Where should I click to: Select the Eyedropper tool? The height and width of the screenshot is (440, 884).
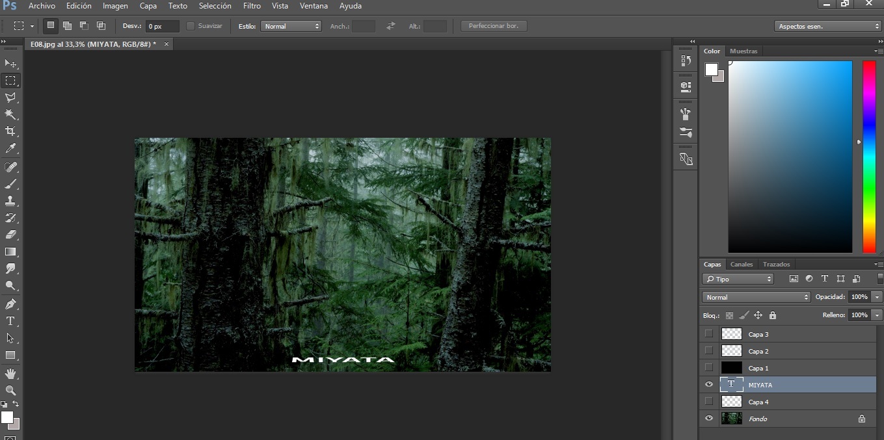[10, 149]
